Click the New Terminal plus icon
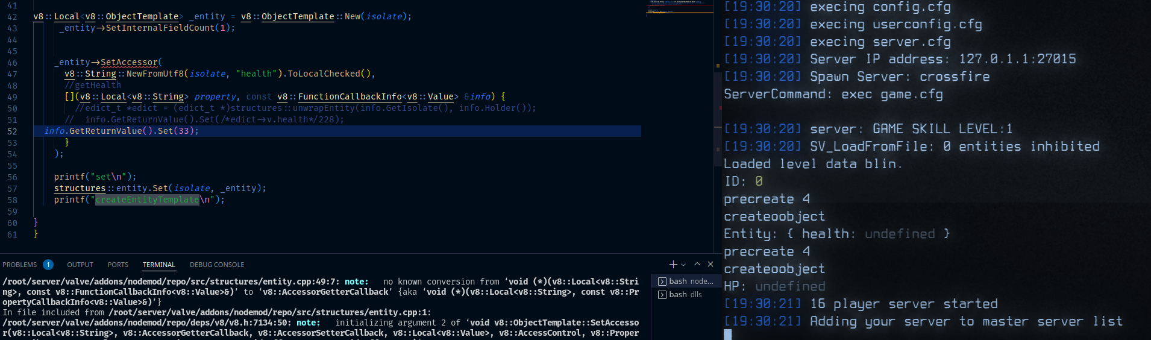 pyautogui.click(x=673, y=265)
